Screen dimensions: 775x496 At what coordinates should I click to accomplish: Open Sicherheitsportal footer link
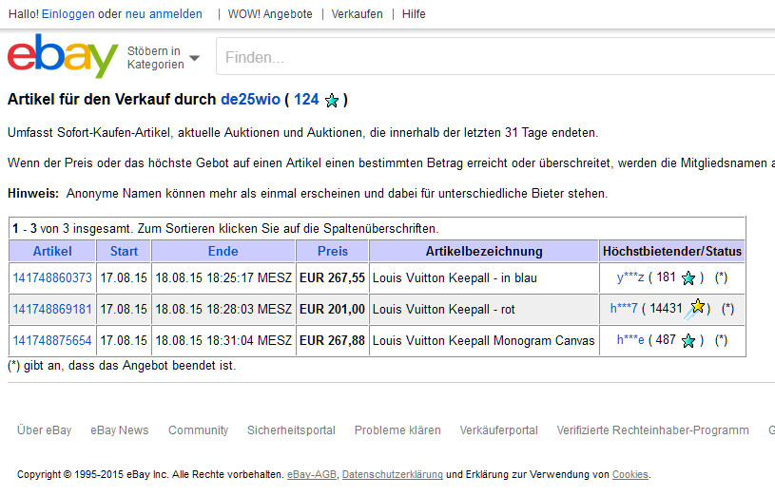click(291, 430)
